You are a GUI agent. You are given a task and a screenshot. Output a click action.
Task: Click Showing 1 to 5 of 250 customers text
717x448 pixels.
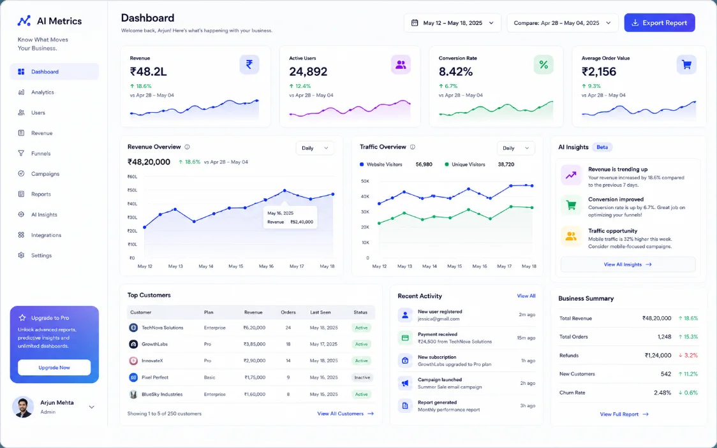(x=164, y=414)
